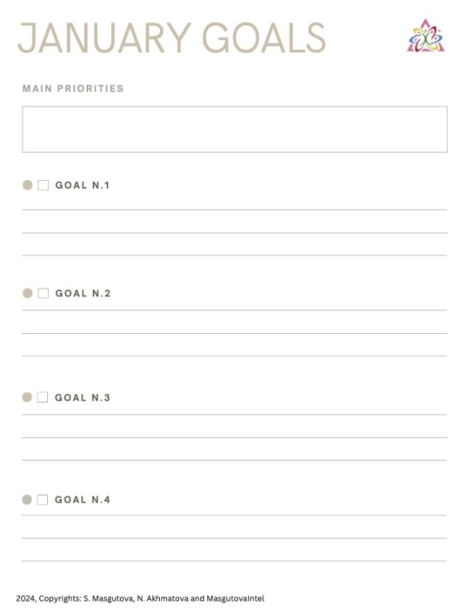Click the Goal N.3 label
Viewport: 473px width, 612px height.
[82, 397]
